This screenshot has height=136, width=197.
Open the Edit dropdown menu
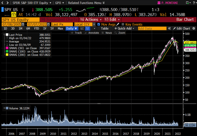coord(112,20)
